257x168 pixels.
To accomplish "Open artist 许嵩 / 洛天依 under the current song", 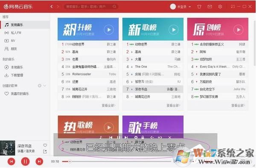I will point(26,151).
